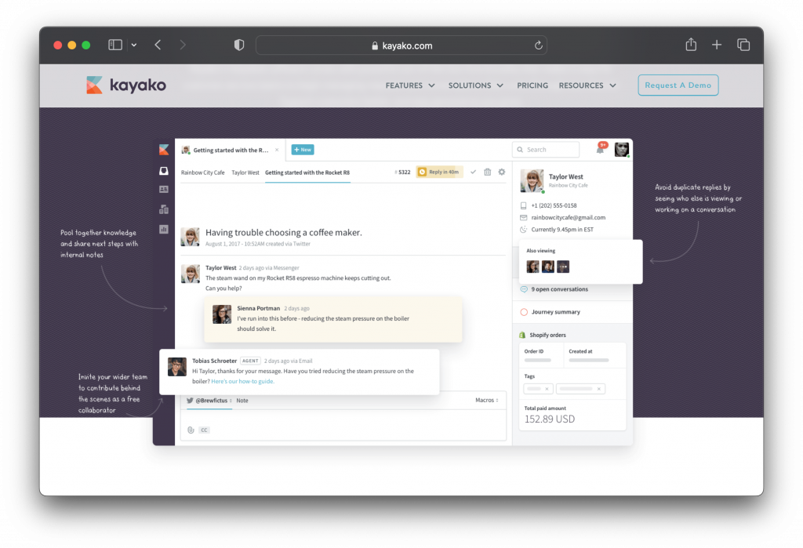Click the trash icon in conversation toolbar
Viewport: 803px width, 548px height.
point(487,172)
